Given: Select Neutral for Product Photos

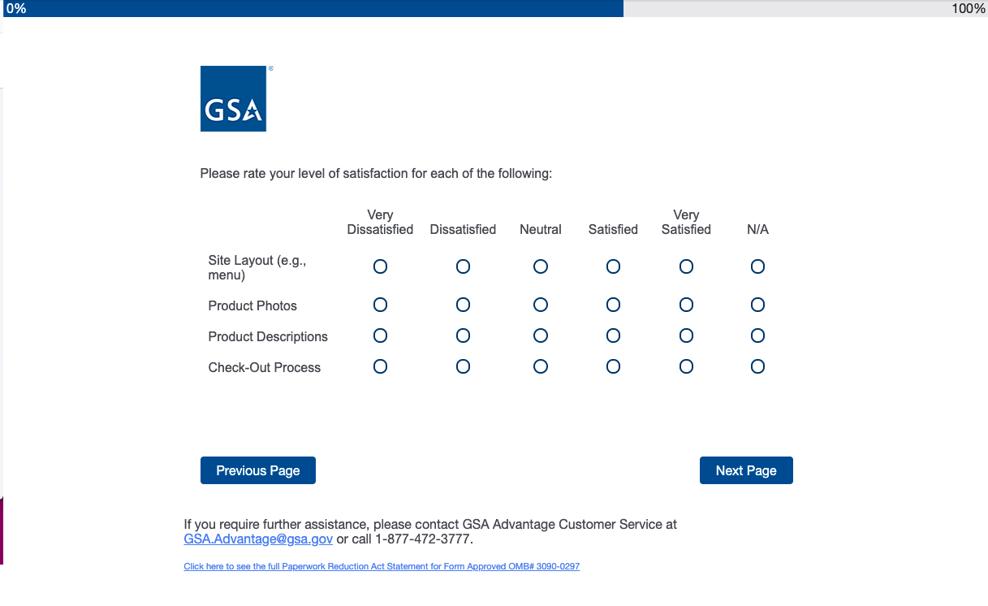Looking at the screenshot, I should click(541, 305).
